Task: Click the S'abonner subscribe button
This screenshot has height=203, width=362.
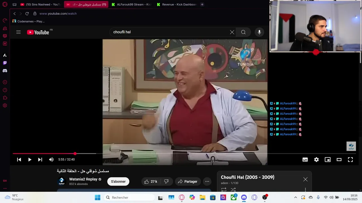Action: (118, 182)
